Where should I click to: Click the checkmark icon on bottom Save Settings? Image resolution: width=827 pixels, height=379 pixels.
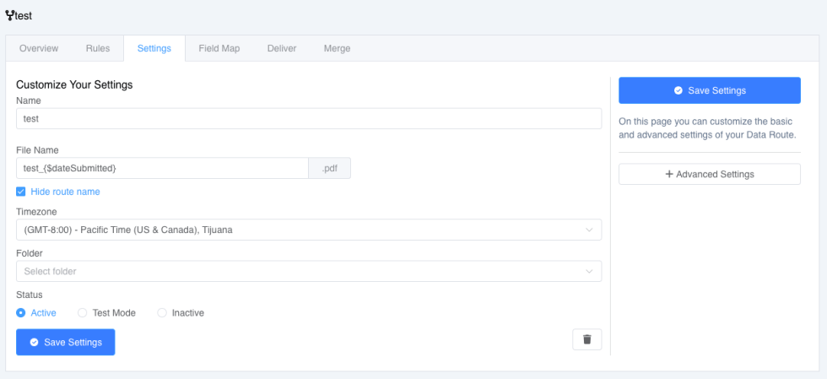click(x=35, y=343)
